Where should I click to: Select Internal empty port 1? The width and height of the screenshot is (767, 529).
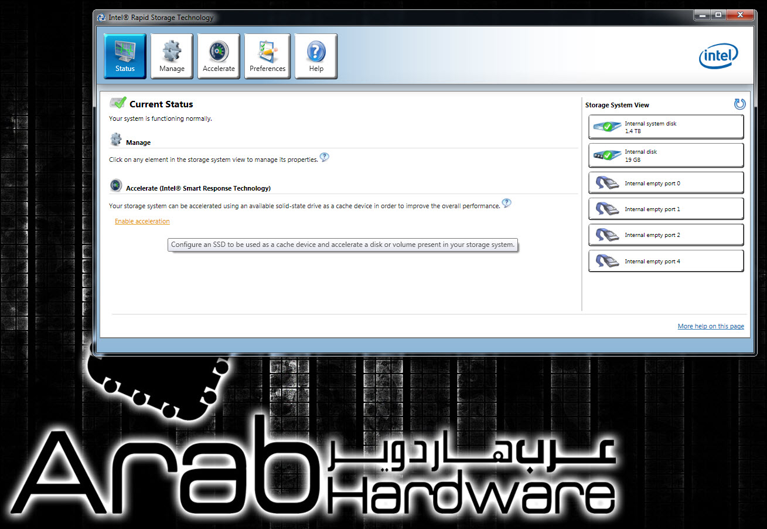tap(666, 208)
